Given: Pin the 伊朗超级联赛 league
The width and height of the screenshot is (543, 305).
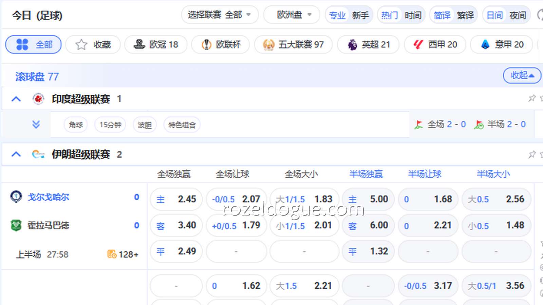Looking at the screenshot, I should click(x=532, y=155).
